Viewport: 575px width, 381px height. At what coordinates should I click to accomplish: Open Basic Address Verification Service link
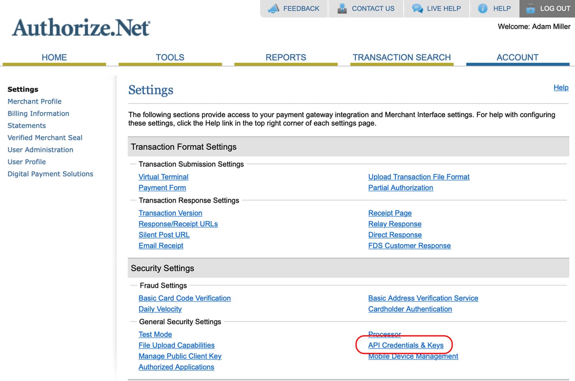423,298
